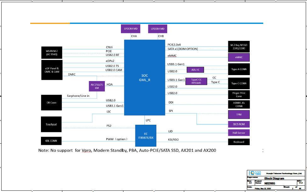Select the Hall-Sensor block

[239, 133]
